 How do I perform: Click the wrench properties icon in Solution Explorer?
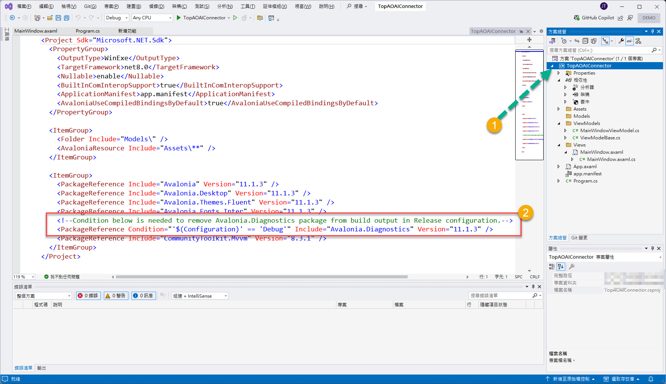point(621,41)
